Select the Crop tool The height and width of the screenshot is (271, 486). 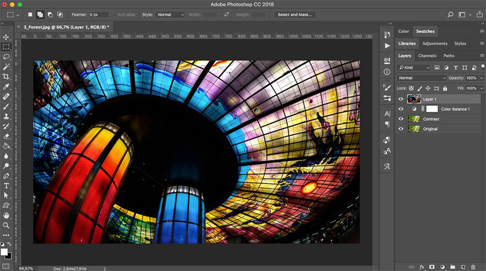point(6,77)
